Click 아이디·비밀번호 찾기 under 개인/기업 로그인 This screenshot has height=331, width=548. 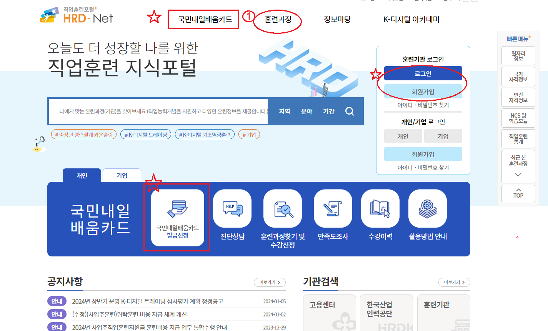(423, 168)
